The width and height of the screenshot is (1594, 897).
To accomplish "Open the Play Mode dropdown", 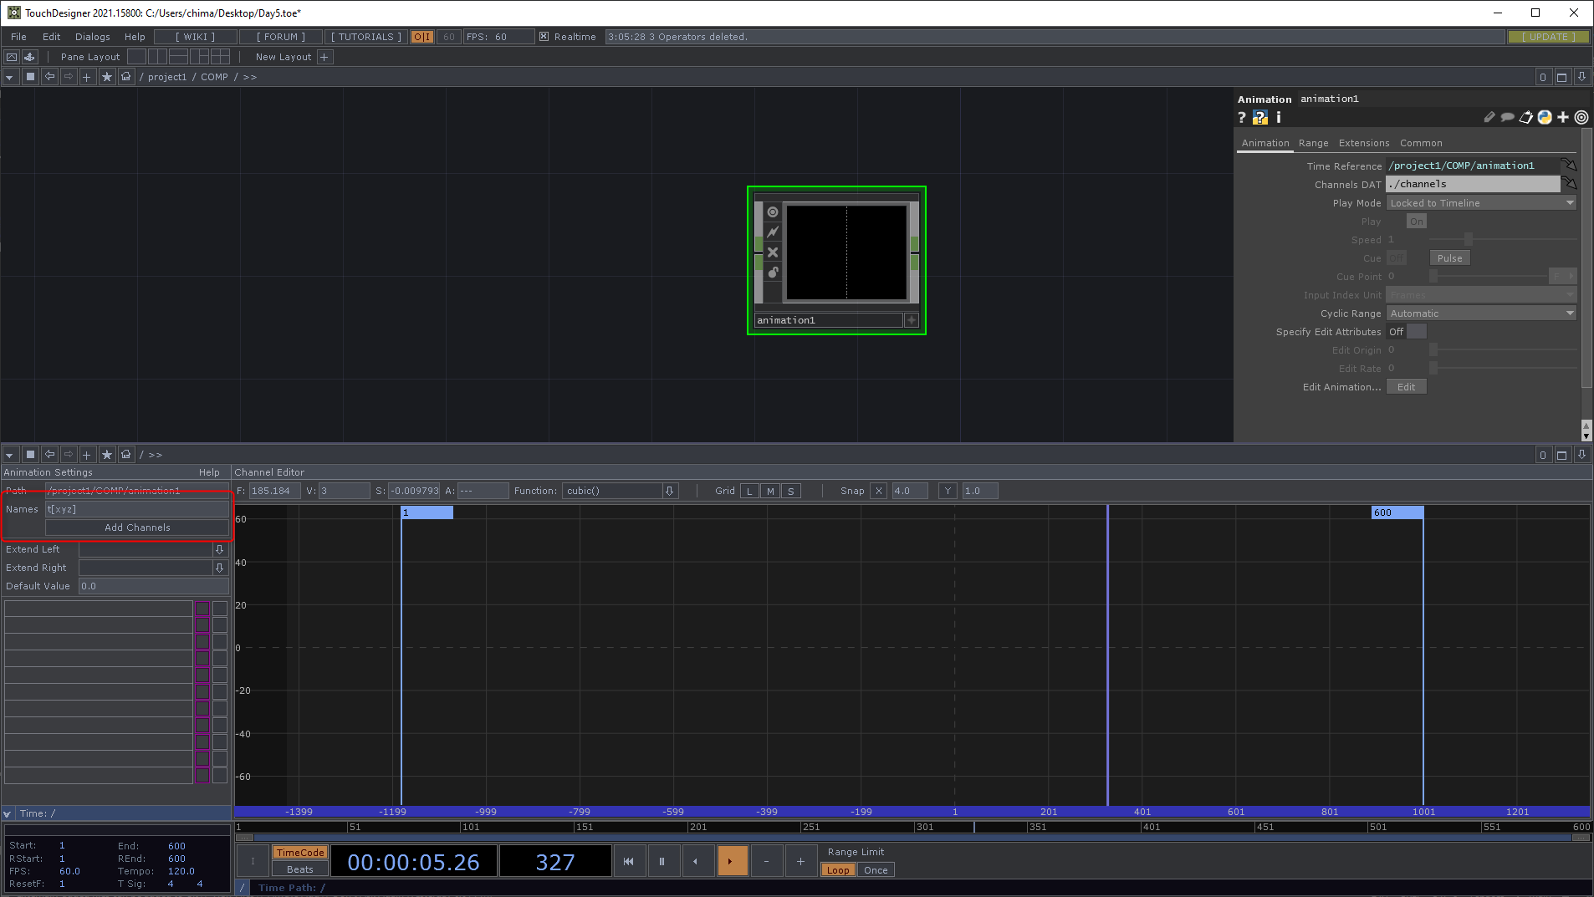I will 1481,203.
